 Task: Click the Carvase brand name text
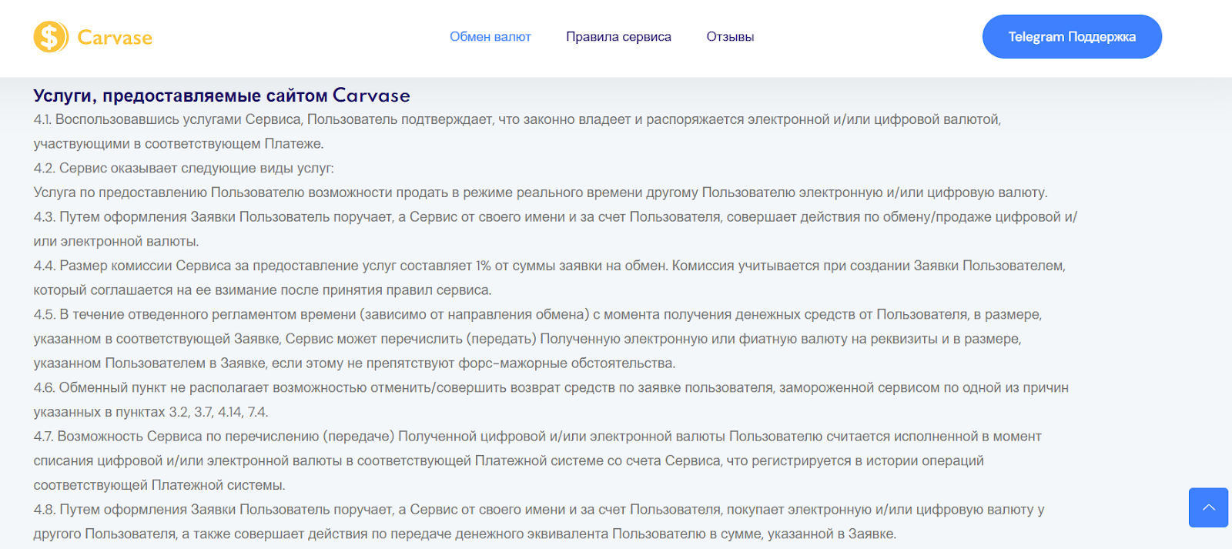(115, 38)
